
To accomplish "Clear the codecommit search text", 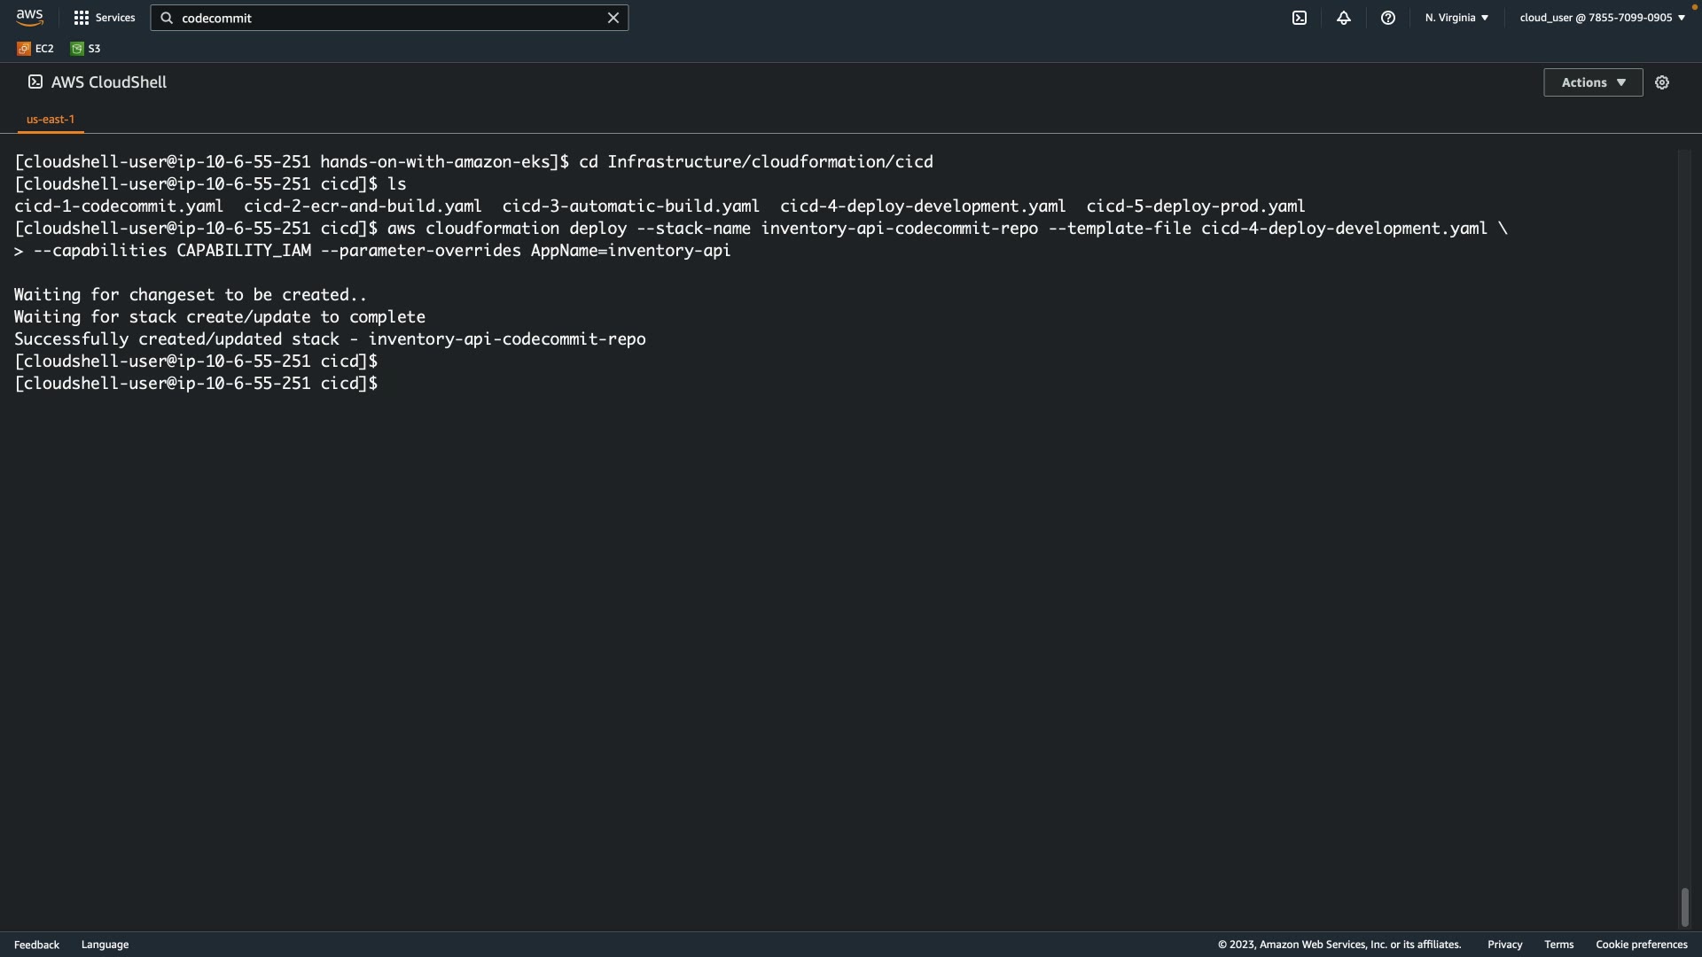I will click(613, 18).
